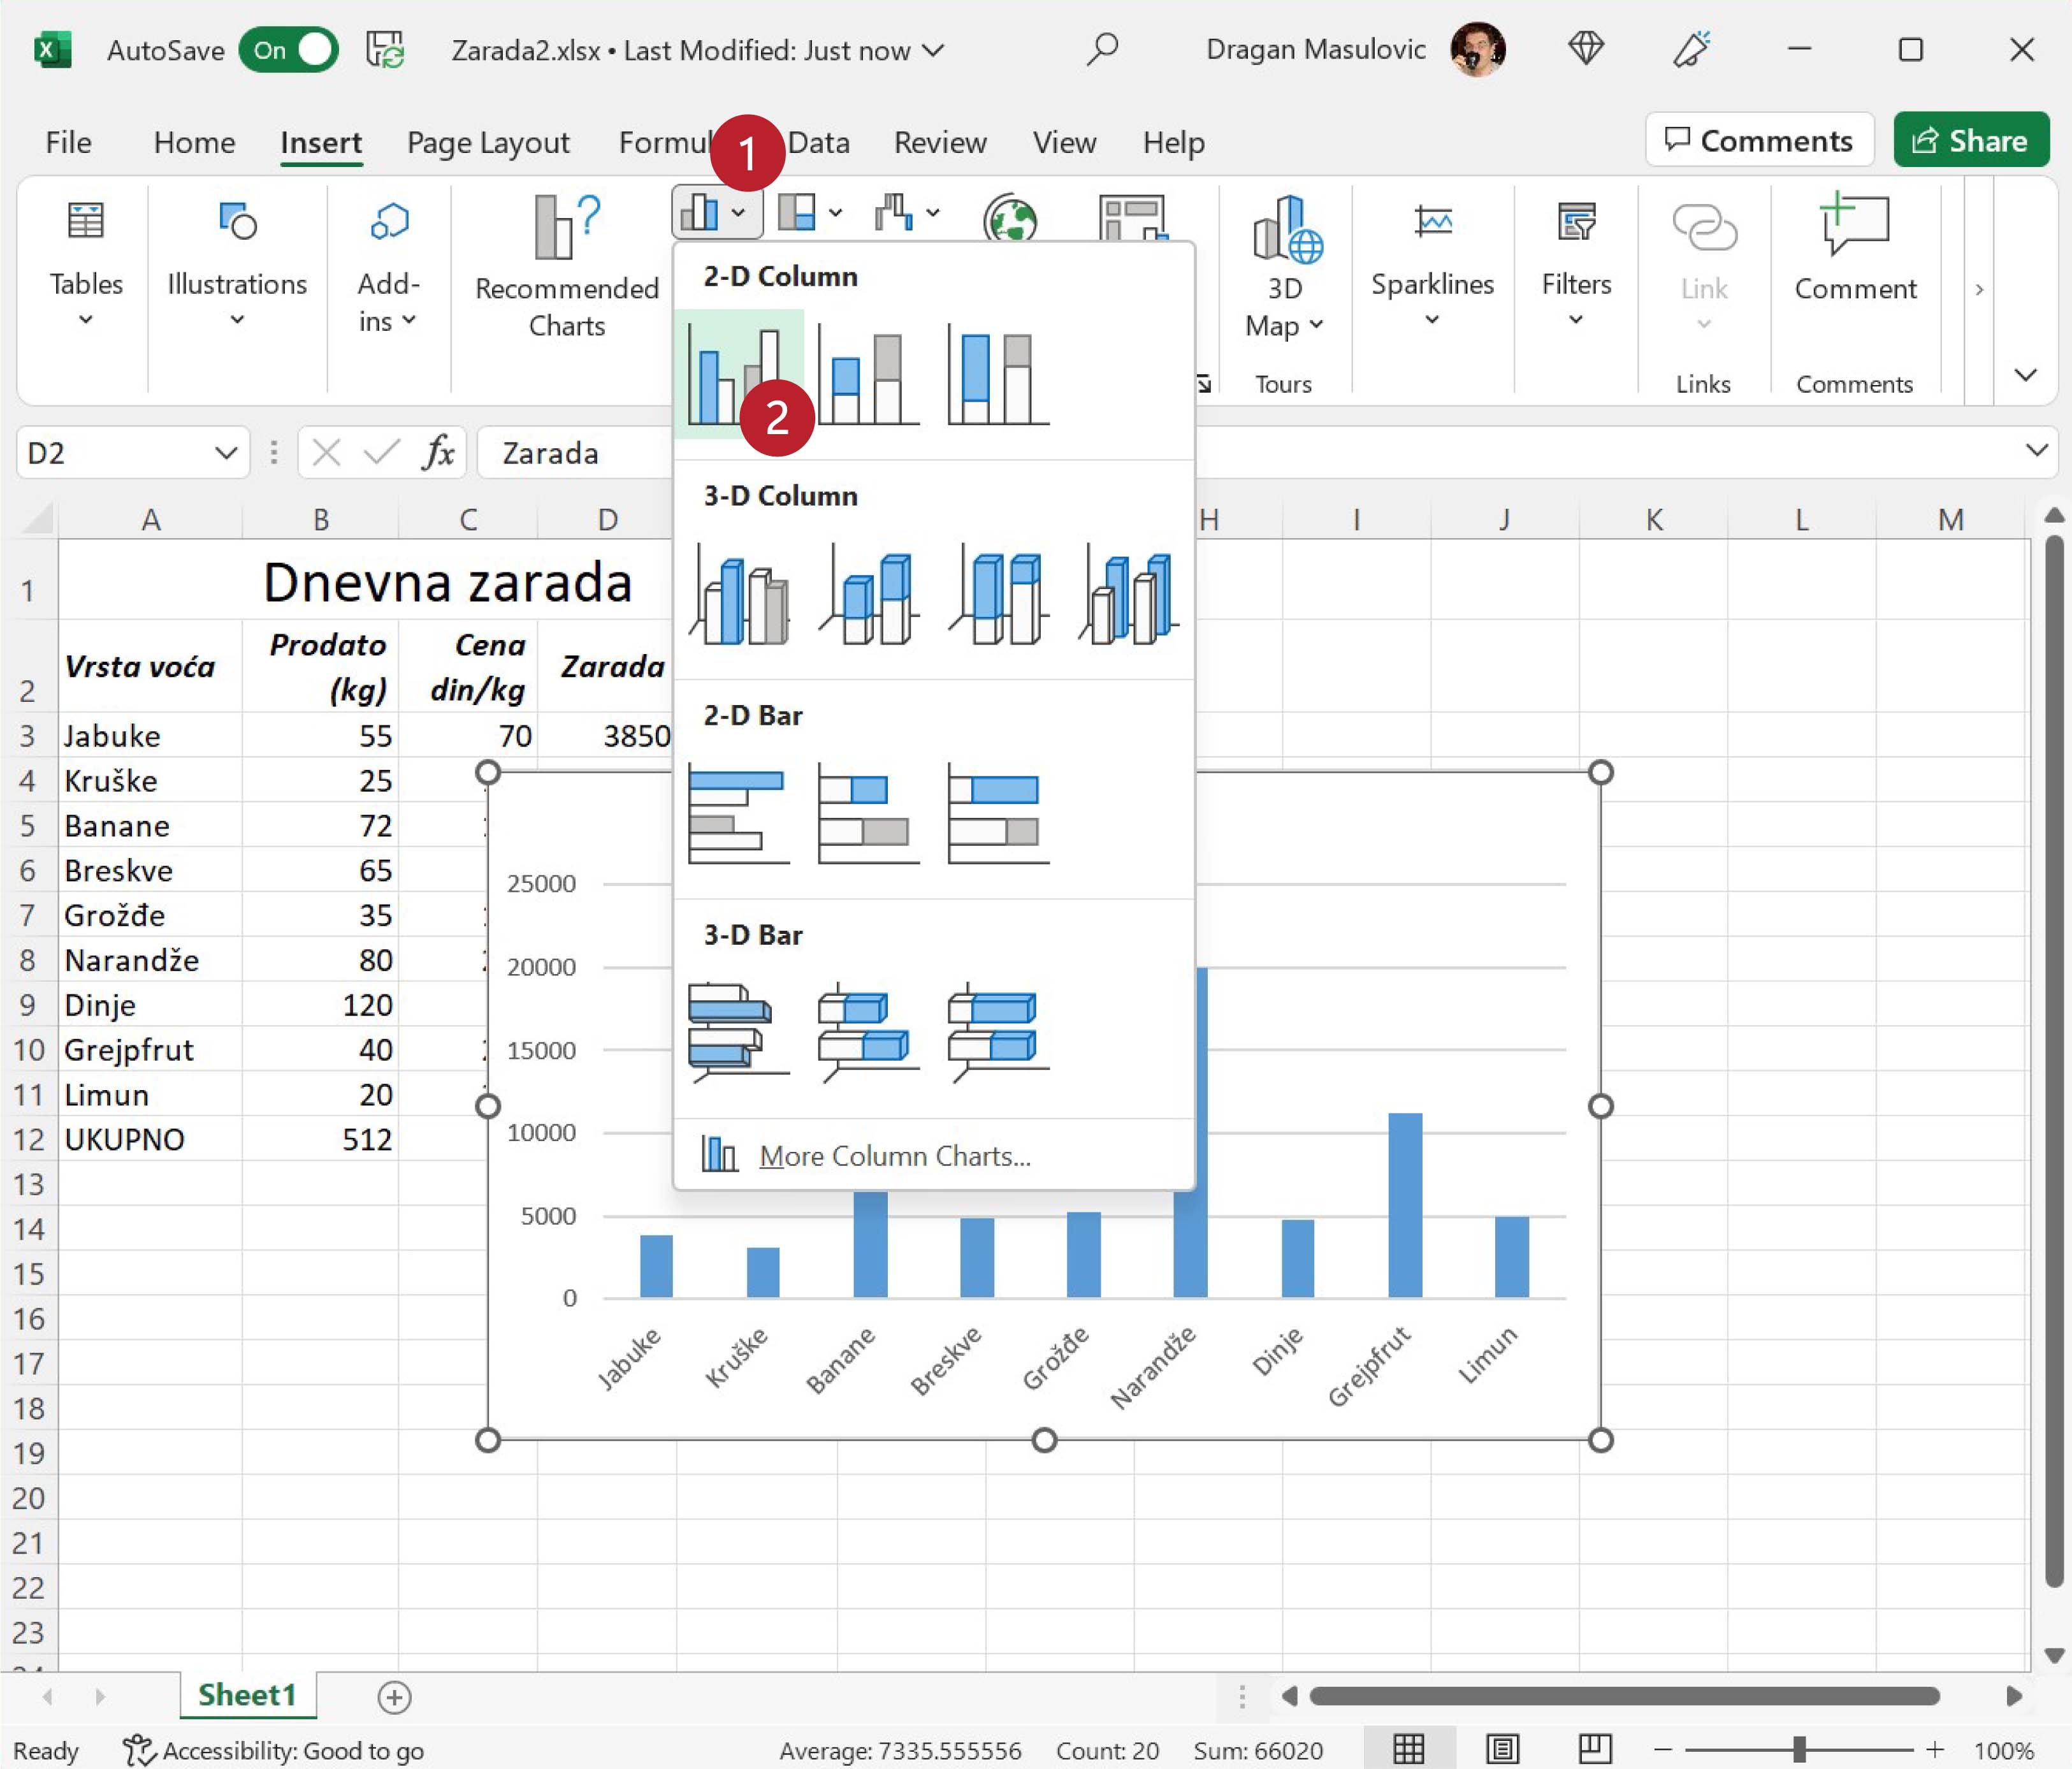
Task: Choose the Clustered Bar 2-D chart
Action: click(x=738, y=813)
